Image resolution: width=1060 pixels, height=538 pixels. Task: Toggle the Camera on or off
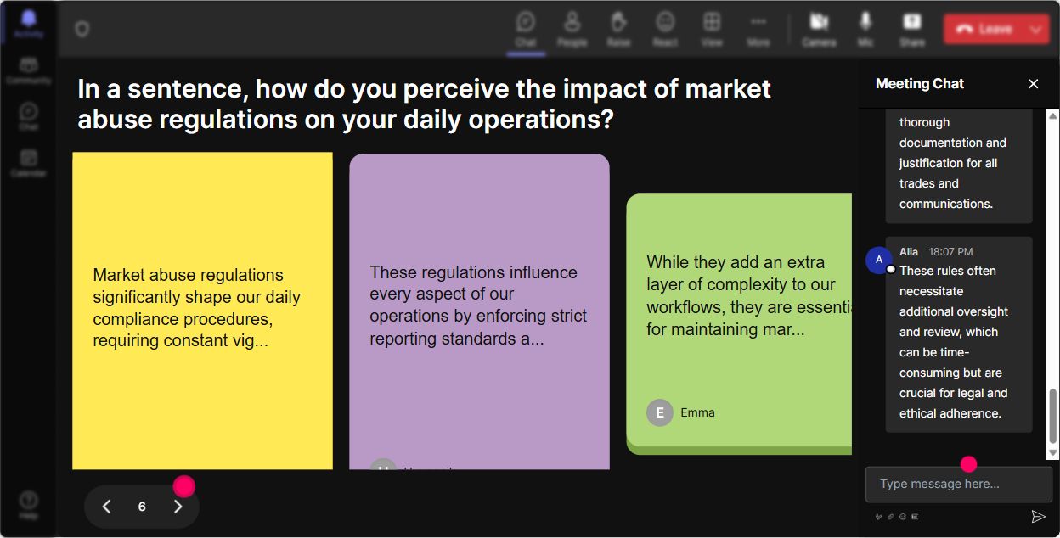click(x=819, y=29)
